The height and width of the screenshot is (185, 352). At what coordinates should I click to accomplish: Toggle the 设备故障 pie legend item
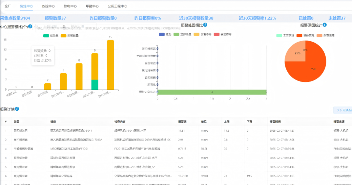click(x=305, y=36)
